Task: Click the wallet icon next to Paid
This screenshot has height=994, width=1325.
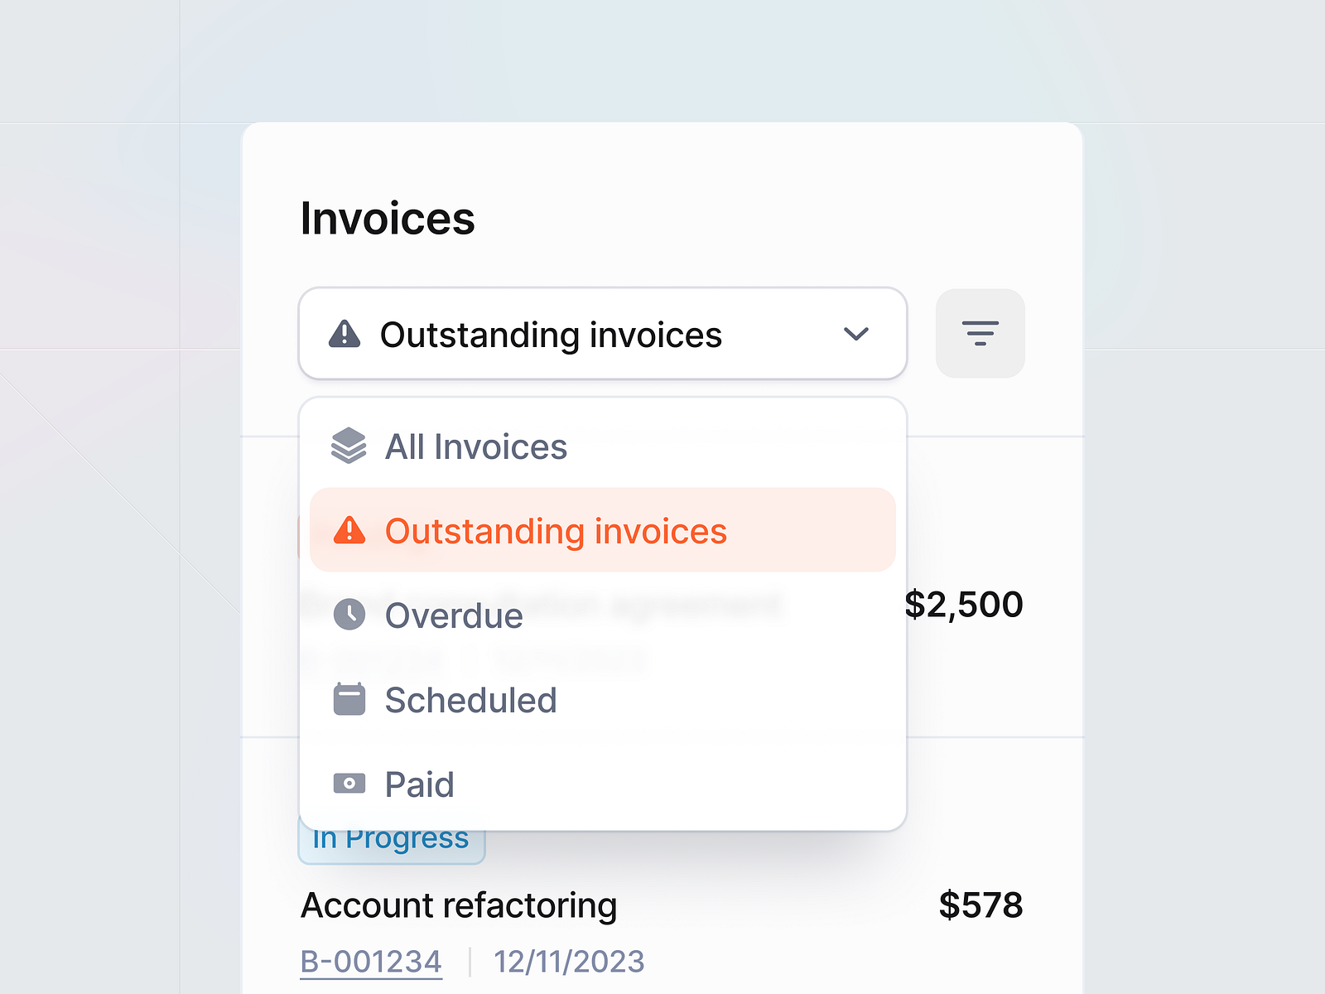Action: pos(351,784)
